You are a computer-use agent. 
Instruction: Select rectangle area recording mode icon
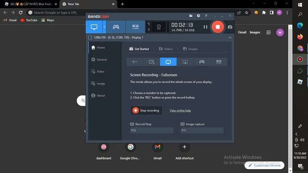[152, 62]
